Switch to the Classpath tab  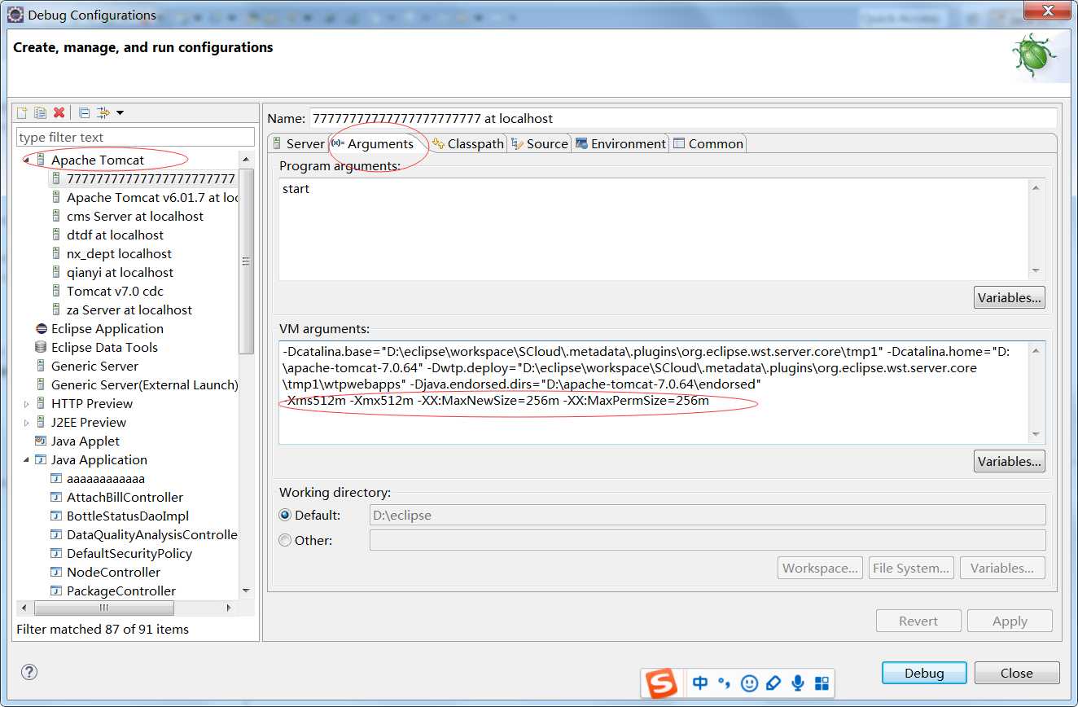tap(468, 143)
